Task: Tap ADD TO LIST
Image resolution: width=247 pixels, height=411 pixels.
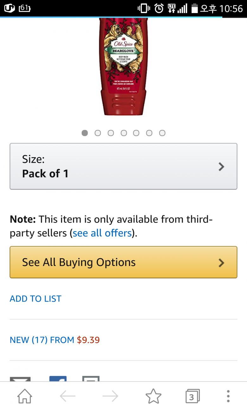Action: coord(35,299)
